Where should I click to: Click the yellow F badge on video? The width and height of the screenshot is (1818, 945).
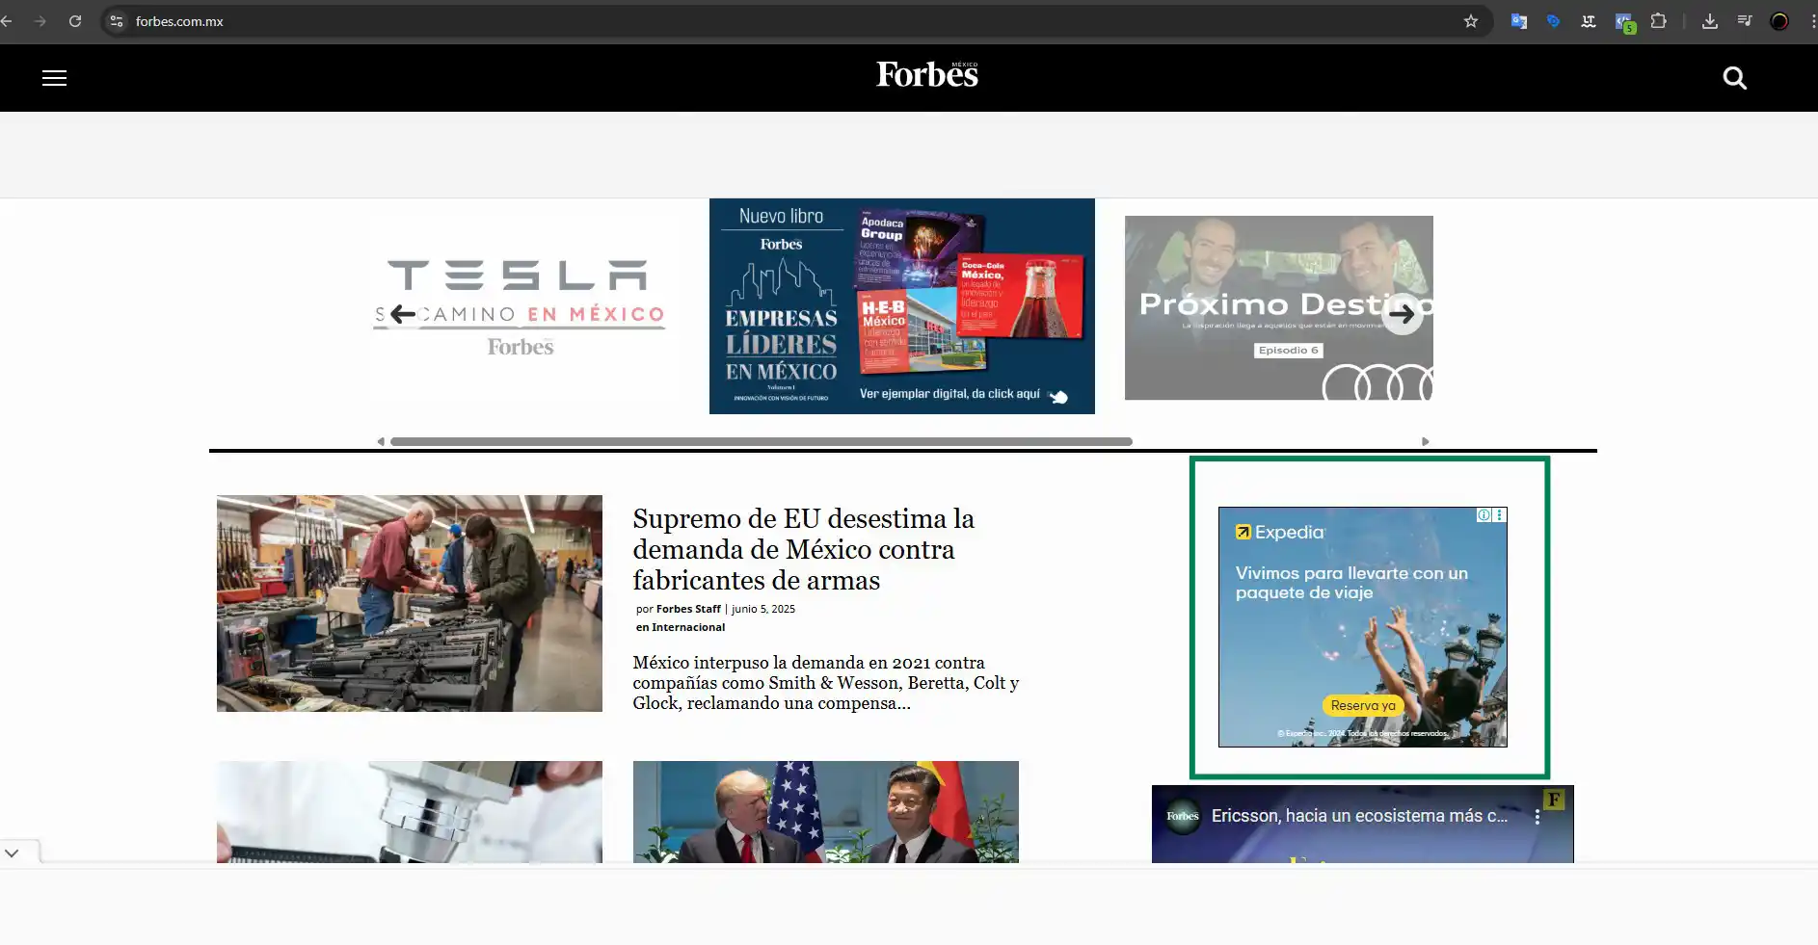(1554, 800)
